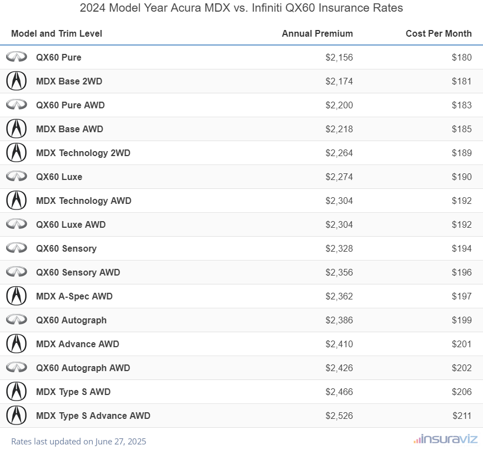Click the $2,264 annual premium value
This screenshot has width=483, height=450.
pos(339,153)
